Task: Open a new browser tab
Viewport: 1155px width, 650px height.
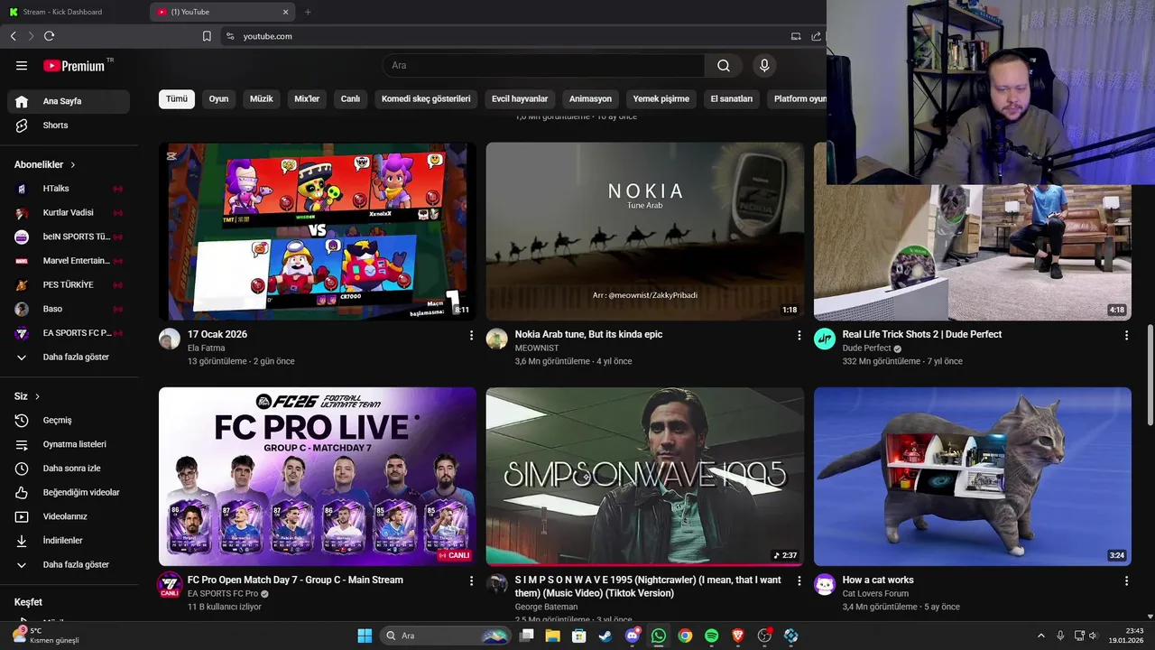Action: (308, 12)
